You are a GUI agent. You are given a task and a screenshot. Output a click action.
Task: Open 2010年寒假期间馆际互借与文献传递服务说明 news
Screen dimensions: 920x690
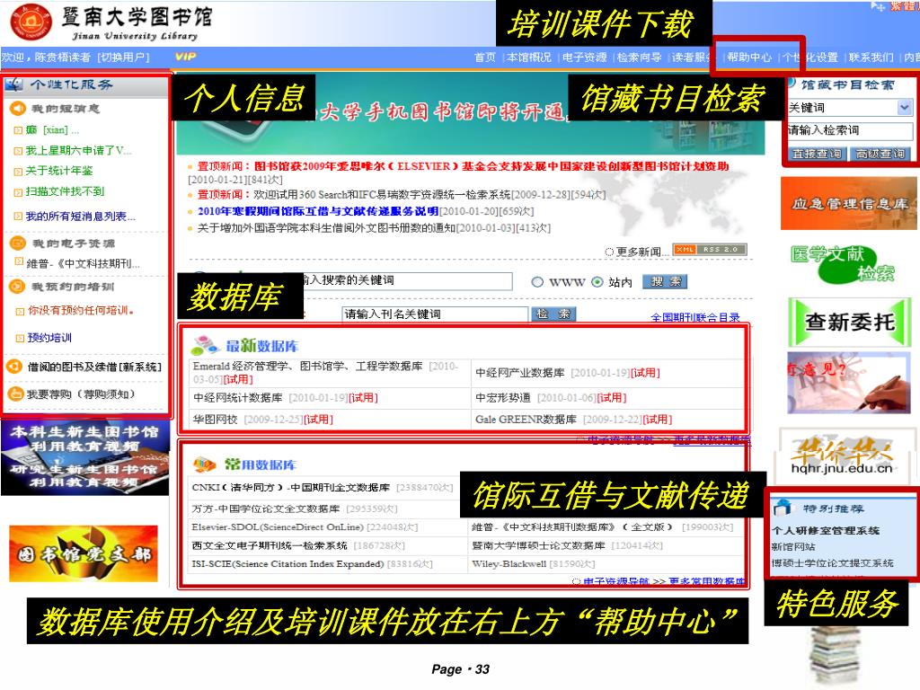[317, 211]
